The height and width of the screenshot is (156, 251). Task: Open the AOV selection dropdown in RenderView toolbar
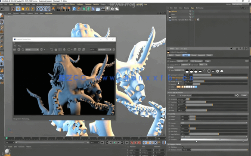[32, 50]
